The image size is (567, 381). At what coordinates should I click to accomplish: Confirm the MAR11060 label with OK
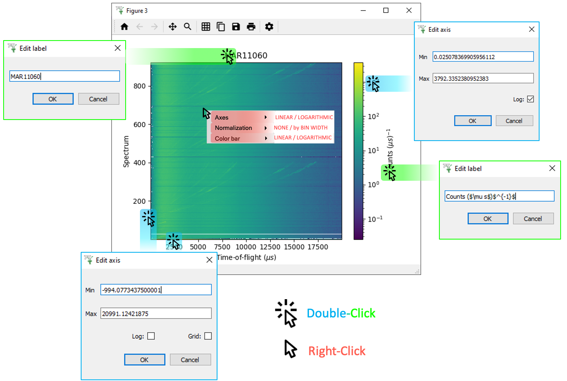[53, 99]
